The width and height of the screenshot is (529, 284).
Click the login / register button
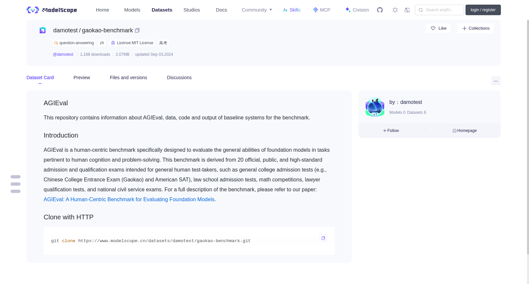click(483, 10)
